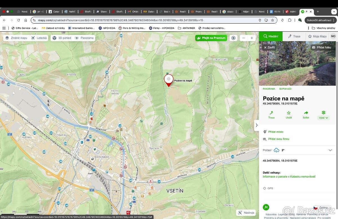Image resolution: width=338 pixels, height=219 pixels.
Task: Open the Všechny záložky bookmarks folder
Action: coord(324,28)
